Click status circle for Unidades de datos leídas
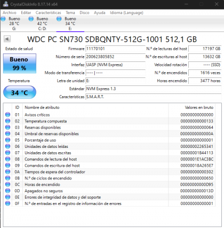224x228 pixels. click(7, 146)
